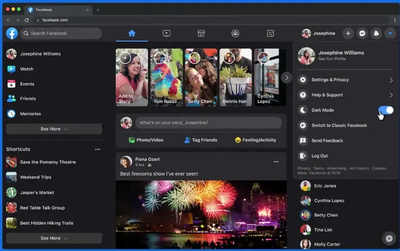Open the fireworks photo in post
This screenshot has height=251, width=400.
[201, 215]
